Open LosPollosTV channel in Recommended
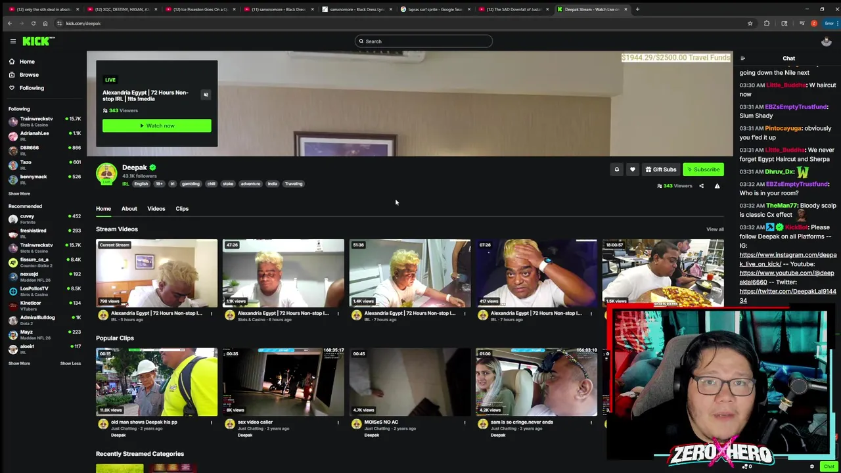841x473 pixels. (45, 291)
